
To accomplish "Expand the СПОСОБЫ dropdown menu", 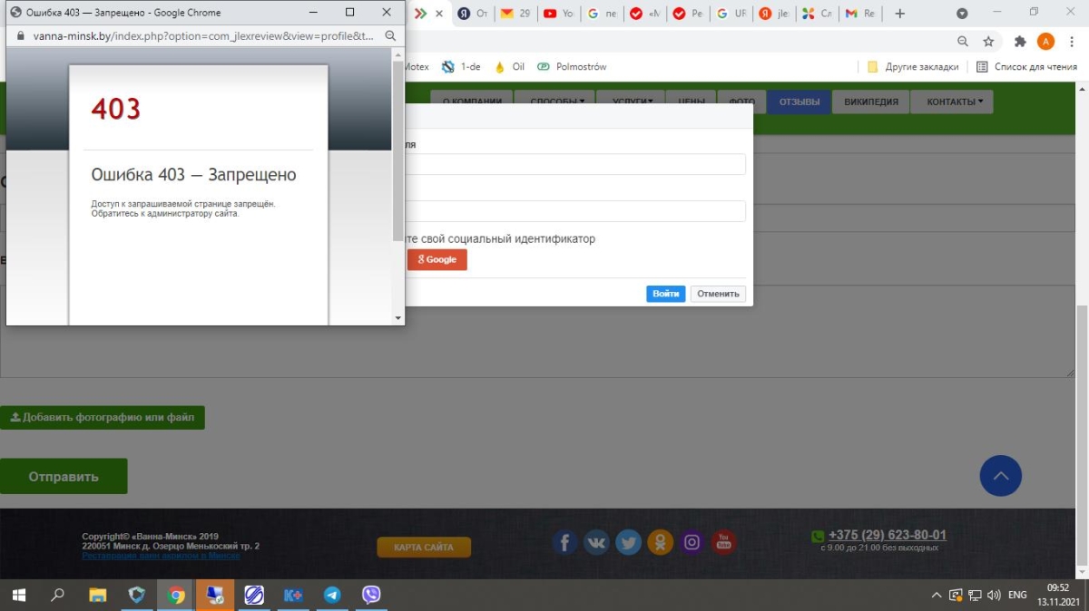I will pyautogui.click(x=556, y=102).
